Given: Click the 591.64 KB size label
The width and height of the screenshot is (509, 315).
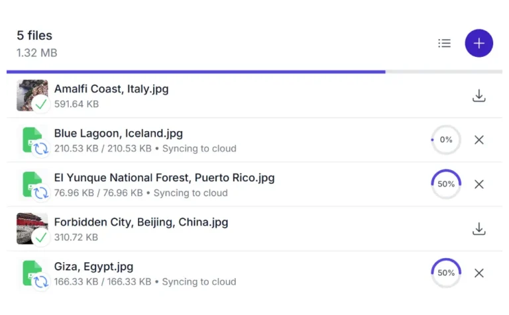Looking at the screenshot, I should [x=76, y=104].
